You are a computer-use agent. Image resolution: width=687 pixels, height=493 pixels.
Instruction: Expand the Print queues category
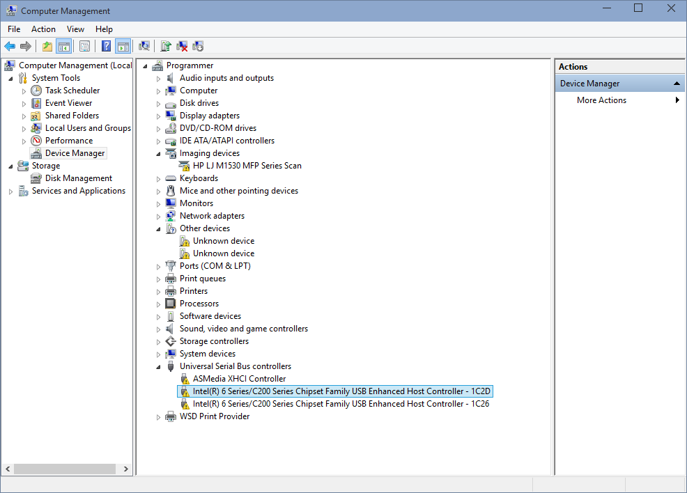click(159, 279)
